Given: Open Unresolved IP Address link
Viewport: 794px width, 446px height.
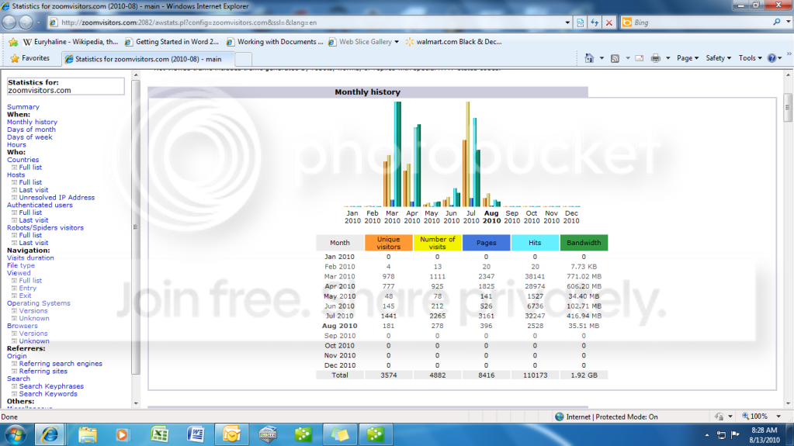Looking at the screenshot, I should pos(57,198).
